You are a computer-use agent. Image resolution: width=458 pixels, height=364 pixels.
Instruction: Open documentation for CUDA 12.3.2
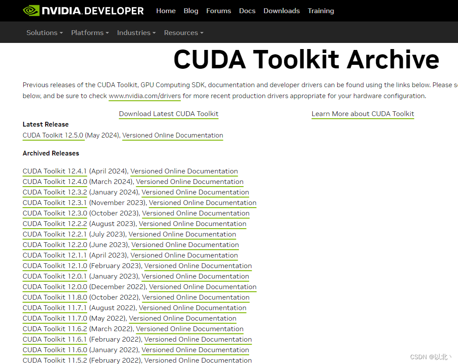(195, 192)
